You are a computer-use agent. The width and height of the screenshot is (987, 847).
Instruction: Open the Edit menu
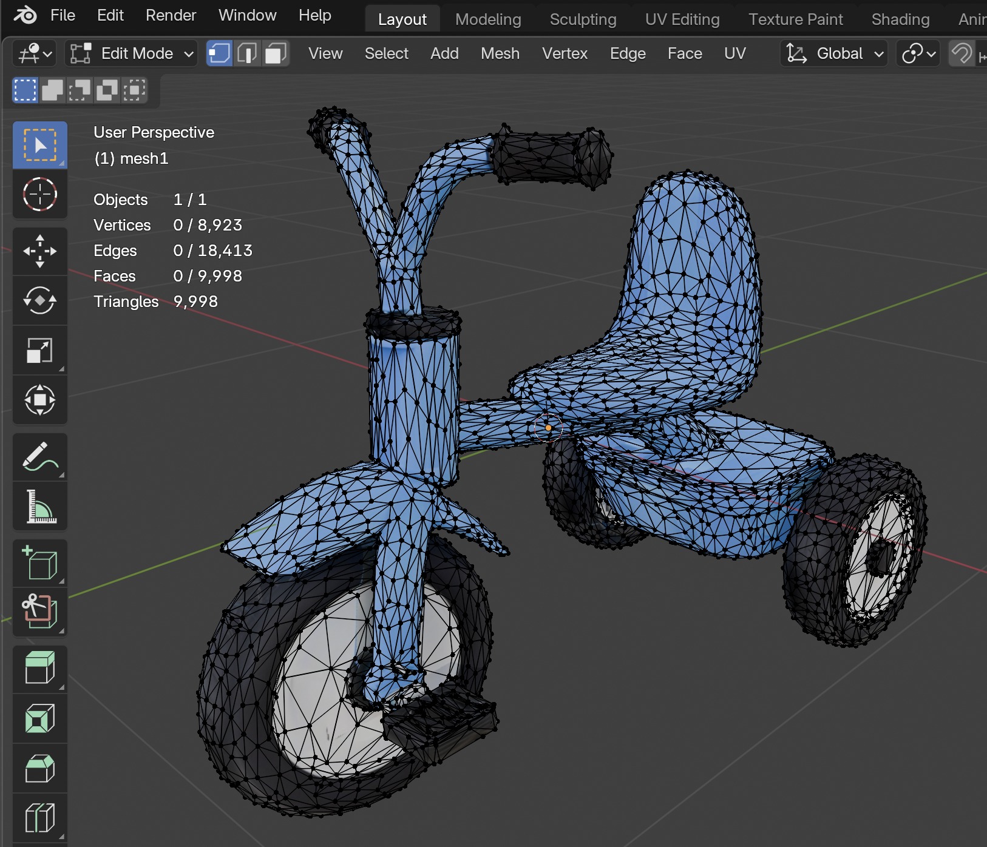coord(110,15)
